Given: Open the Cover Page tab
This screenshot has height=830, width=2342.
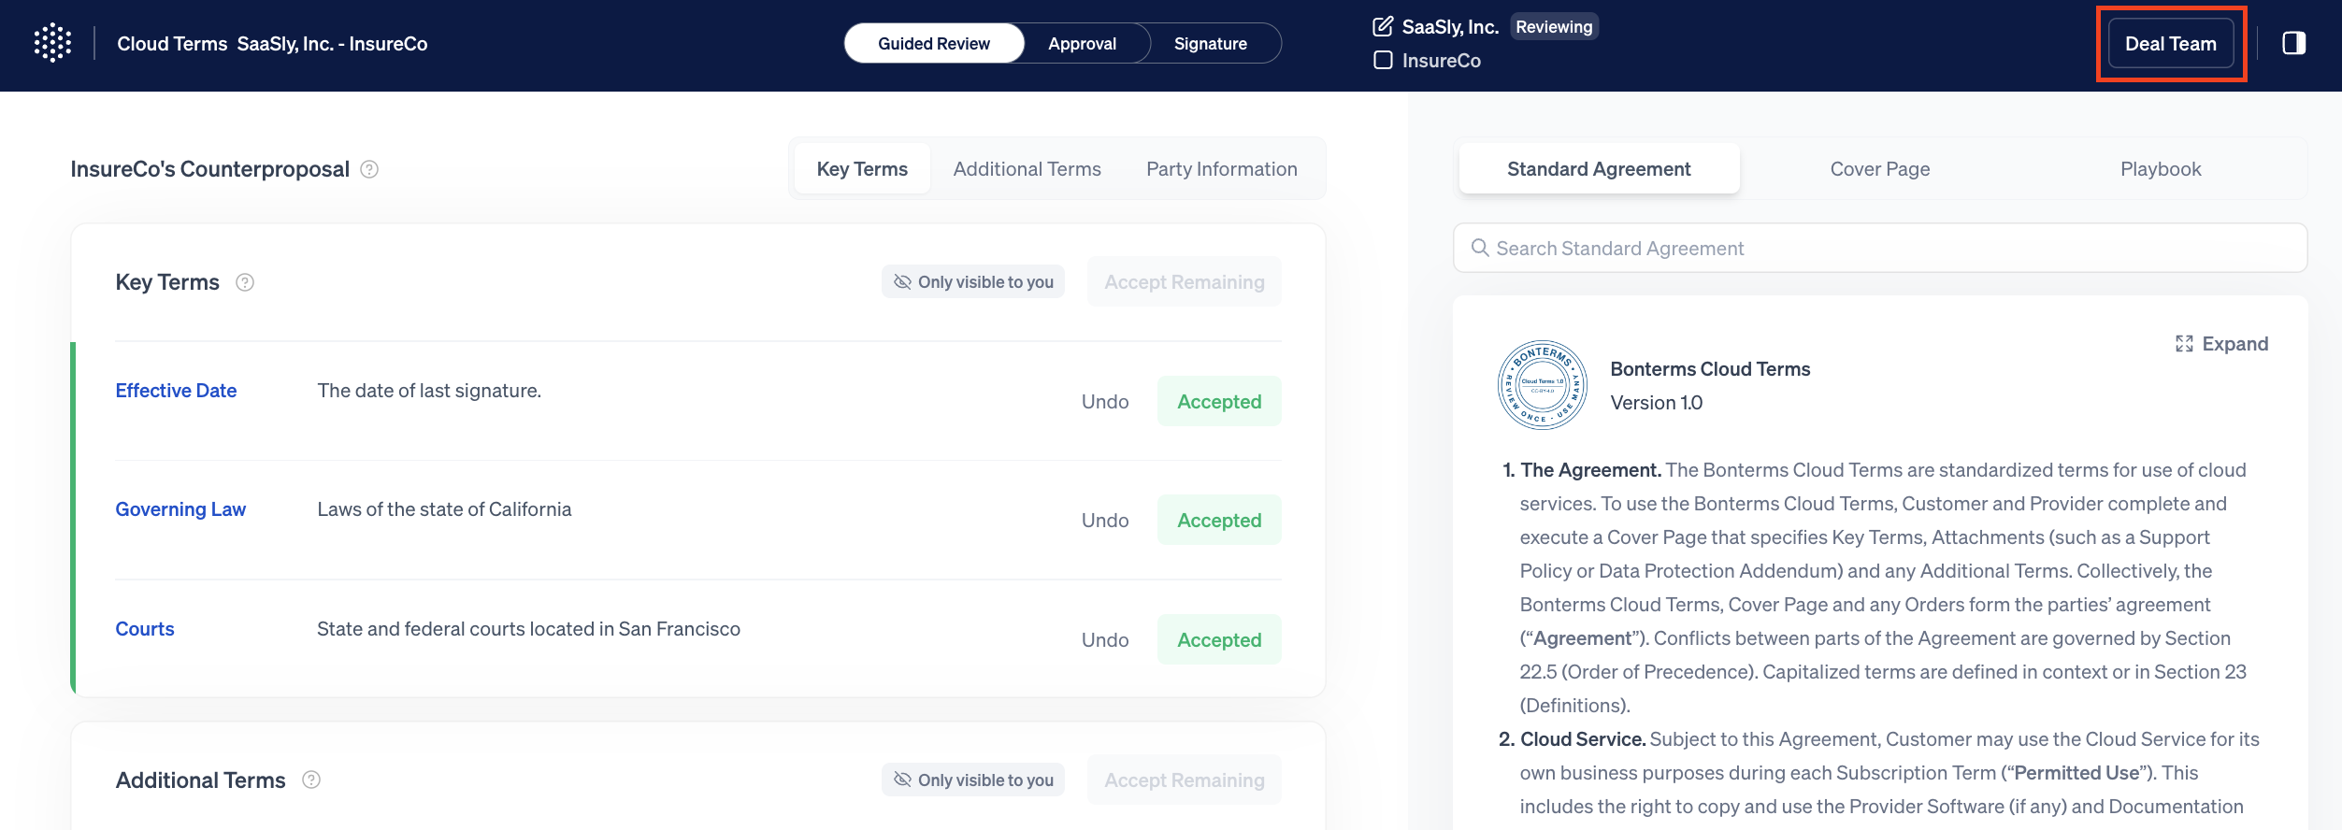Looking at the screenshot, I should coord(1879,169).
